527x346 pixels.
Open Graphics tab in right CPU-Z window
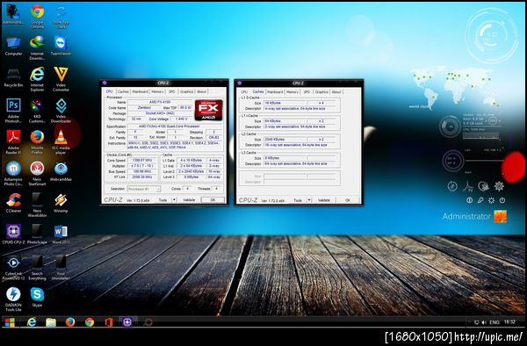pyautogui.click(x=321, y=91)
